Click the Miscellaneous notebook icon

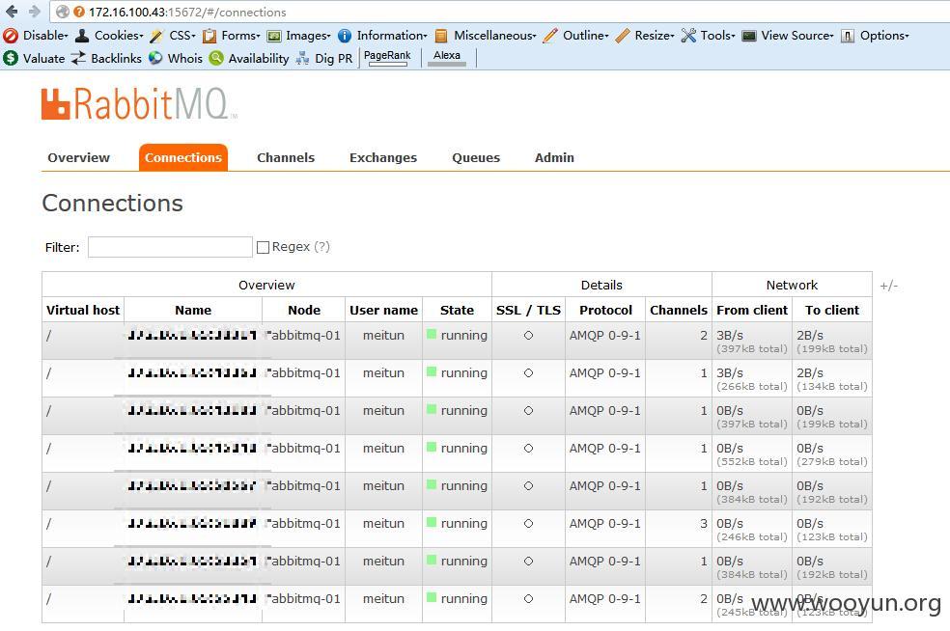pyautogui.click(x=441, y=36)
